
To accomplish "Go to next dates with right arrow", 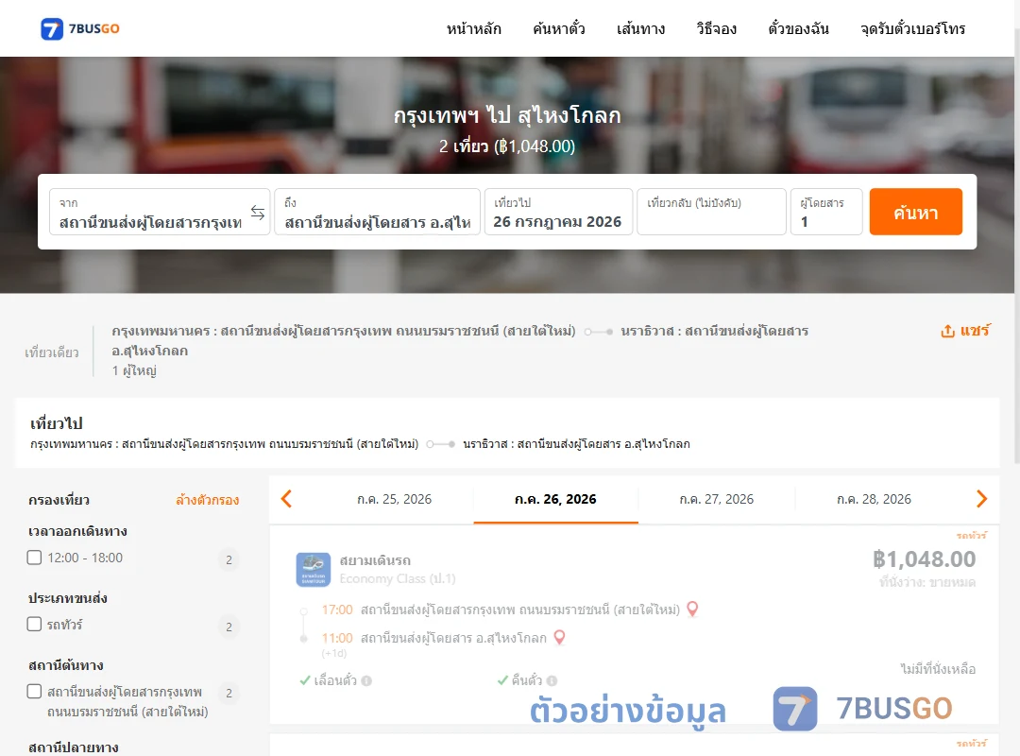I will pyautogui.click(x=981, y=499).
